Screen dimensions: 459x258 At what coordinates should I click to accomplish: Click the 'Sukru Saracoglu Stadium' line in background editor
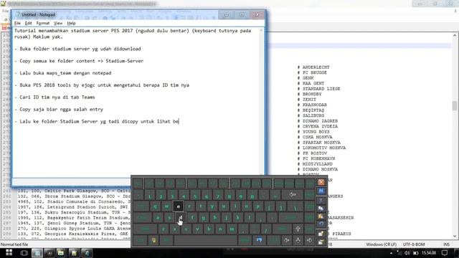coord(74,212)
